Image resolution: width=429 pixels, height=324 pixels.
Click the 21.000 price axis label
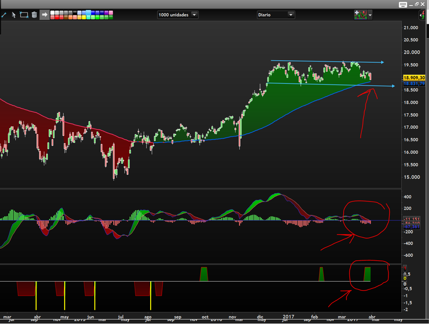[411, 28]
